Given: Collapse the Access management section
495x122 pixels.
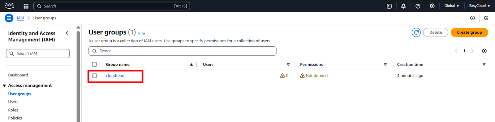Looking at the screenshot, I should pyautogui.click(x=4, y=86).
